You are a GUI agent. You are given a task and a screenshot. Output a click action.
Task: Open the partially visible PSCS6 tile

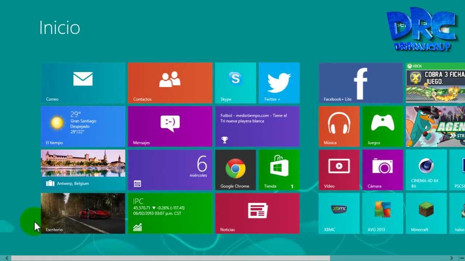[x=457, y=170]
